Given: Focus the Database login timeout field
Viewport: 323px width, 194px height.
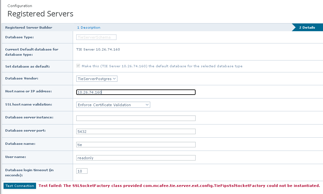Looking at the screenshot, I should point(82,171).
